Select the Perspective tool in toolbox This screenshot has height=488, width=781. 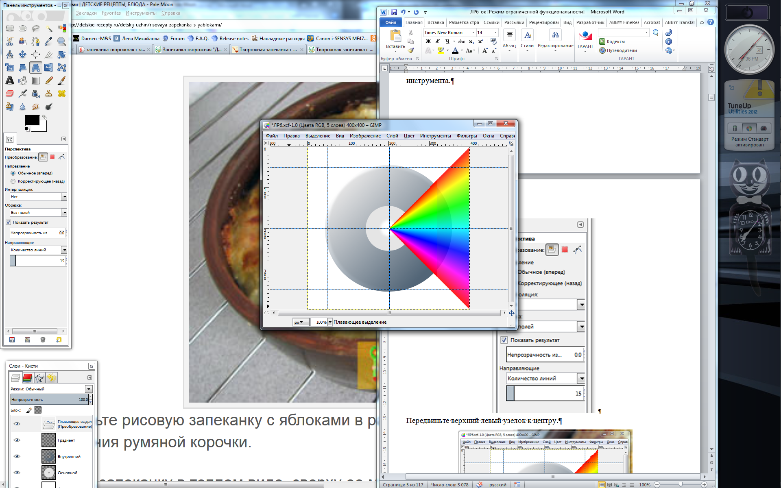[x=36, y=68]
